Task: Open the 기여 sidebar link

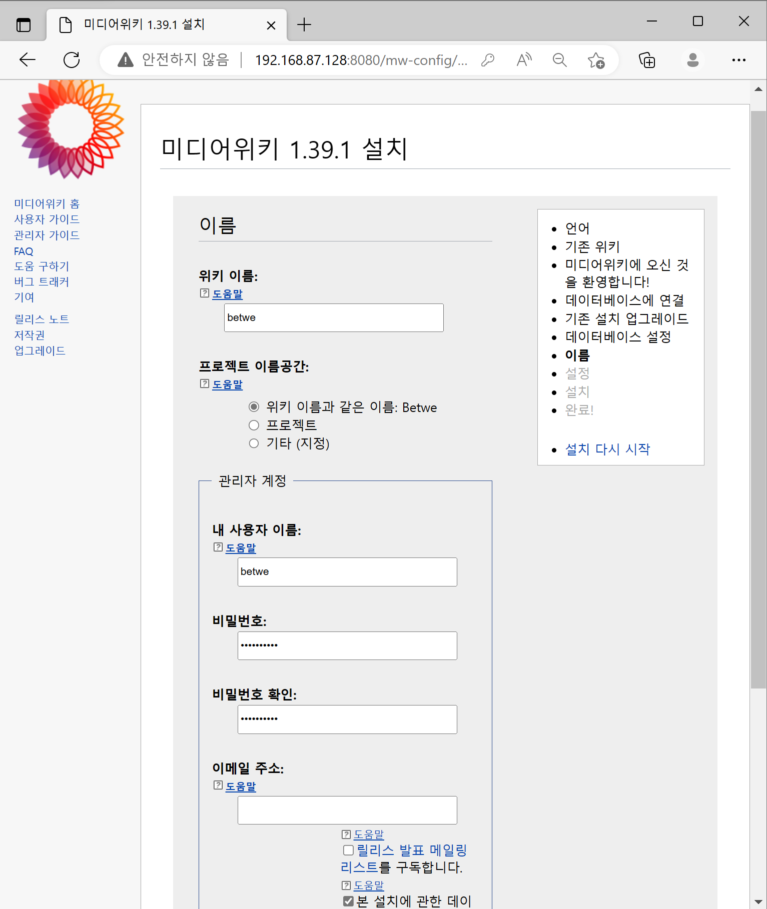Action: click(24, 297)
